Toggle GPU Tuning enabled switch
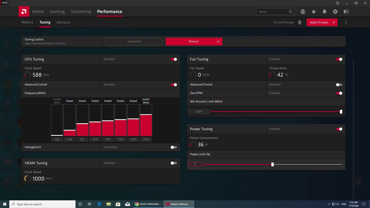370x208 pixels. point(174,59)
